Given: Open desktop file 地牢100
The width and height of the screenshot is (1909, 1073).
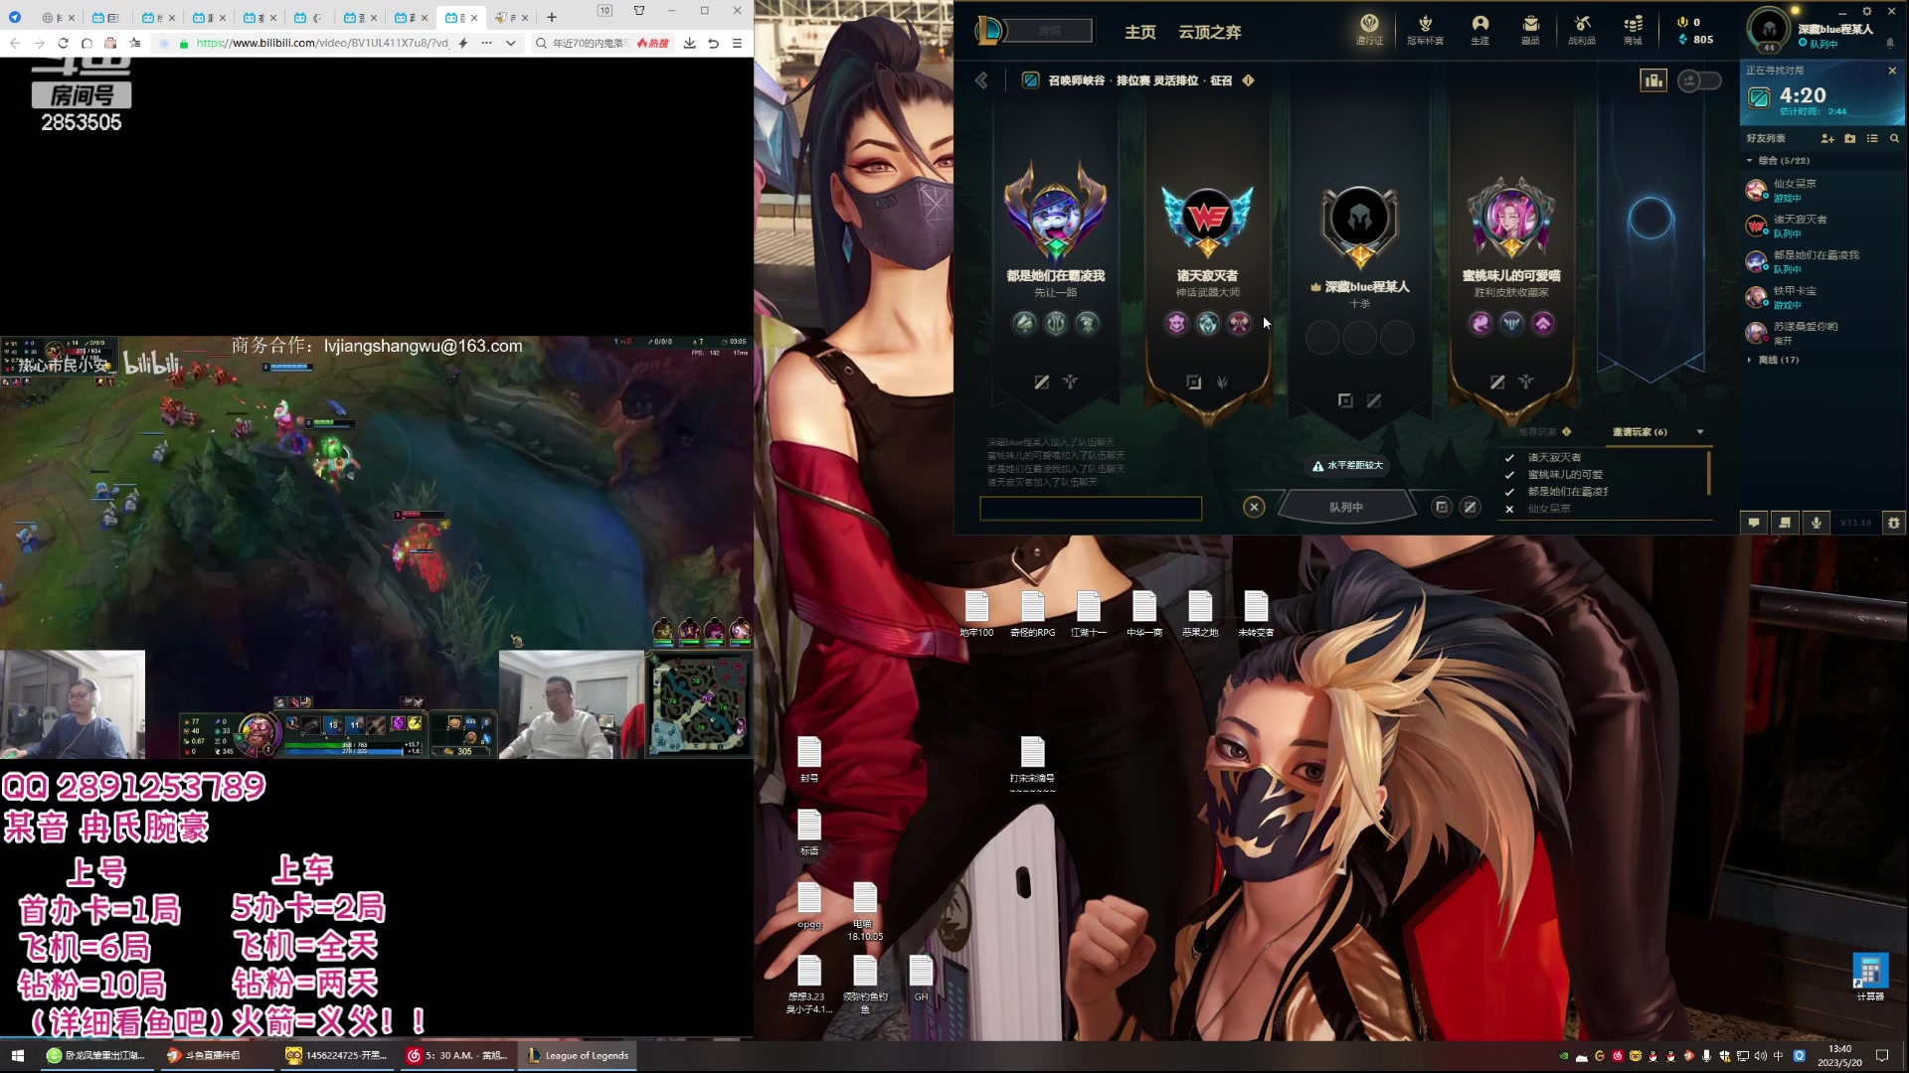Looking at the screenshot, I should point(976,615).
